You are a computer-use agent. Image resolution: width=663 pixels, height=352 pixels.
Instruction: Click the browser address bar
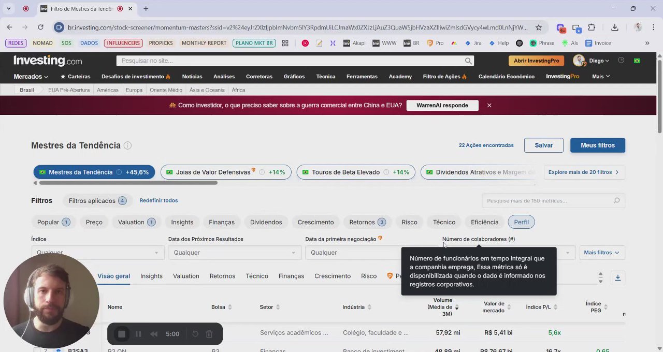point(298,27)
